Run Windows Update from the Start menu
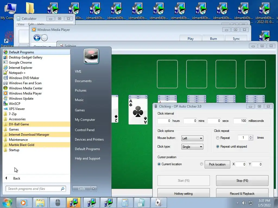278x208 pixels. click(x=36, y=98)
